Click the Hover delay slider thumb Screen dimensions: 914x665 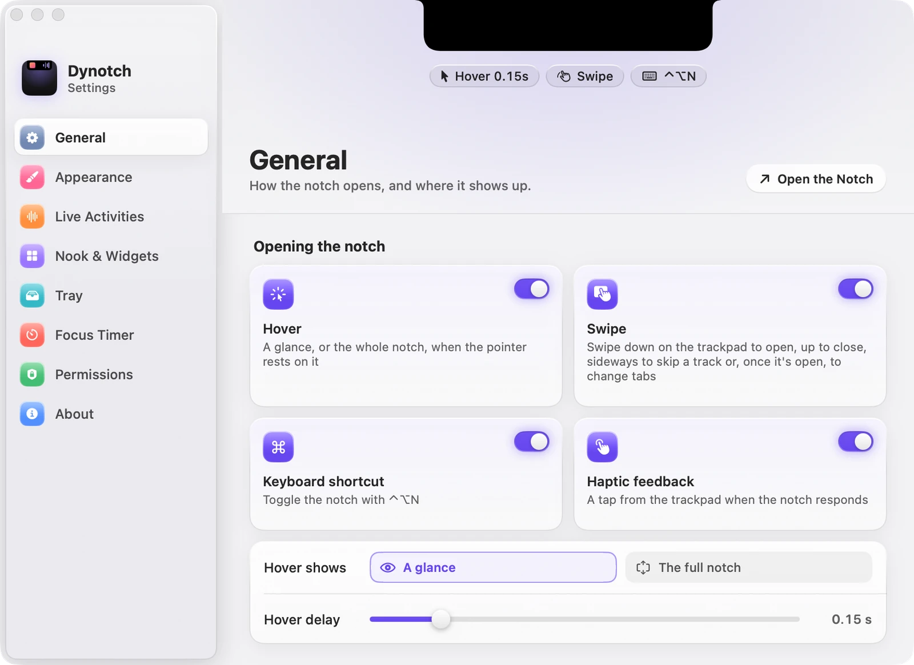point(440,619)
